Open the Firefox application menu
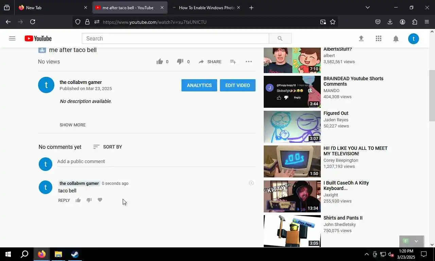This screenshot has width=435, height=261. click(x=427, y=22)
